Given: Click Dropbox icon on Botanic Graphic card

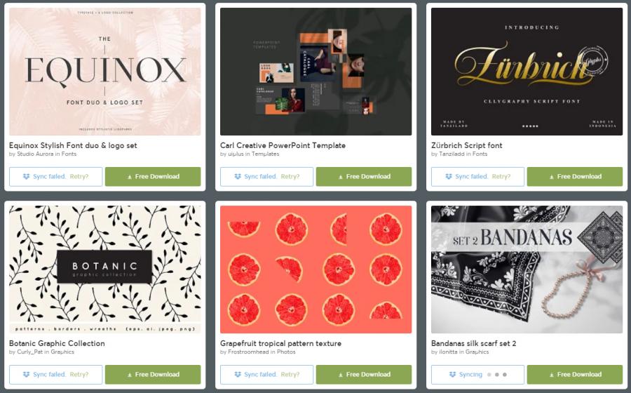Looking at the screenshot, I should coord(26,375).
